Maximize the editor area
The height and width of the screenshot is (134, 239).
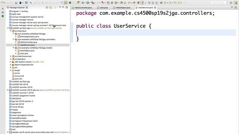tap(236, 7)
